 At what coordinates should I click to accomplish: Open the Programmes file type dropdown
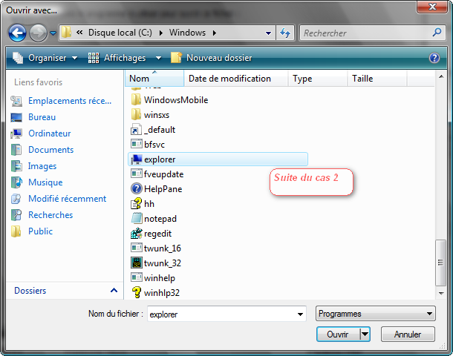point(375,314)
